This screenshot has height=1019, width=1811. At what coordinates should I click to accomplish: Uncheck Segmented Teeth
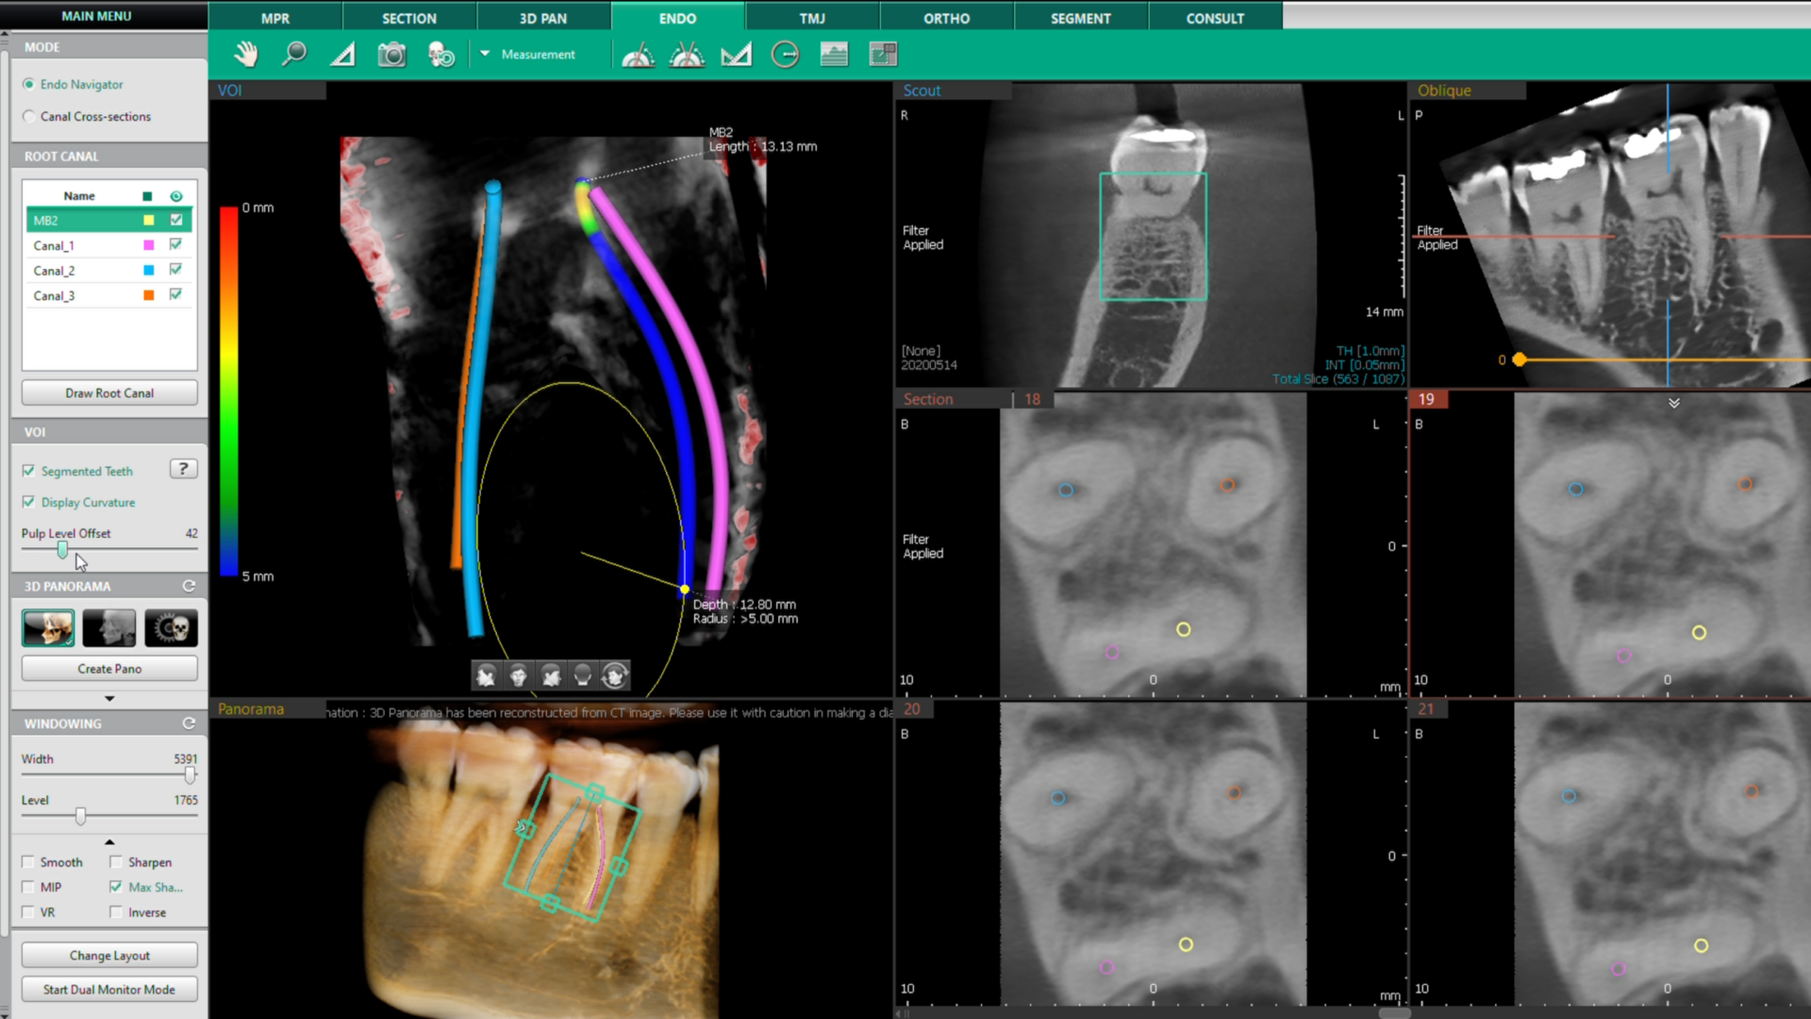(x=28, y=471)
